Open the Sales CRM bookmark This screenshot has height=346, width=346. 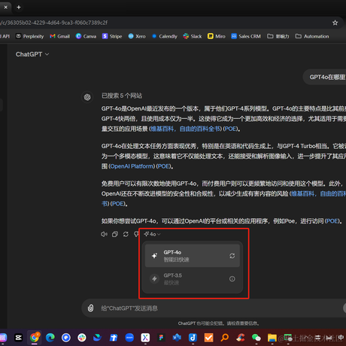(x=246, y=36)
